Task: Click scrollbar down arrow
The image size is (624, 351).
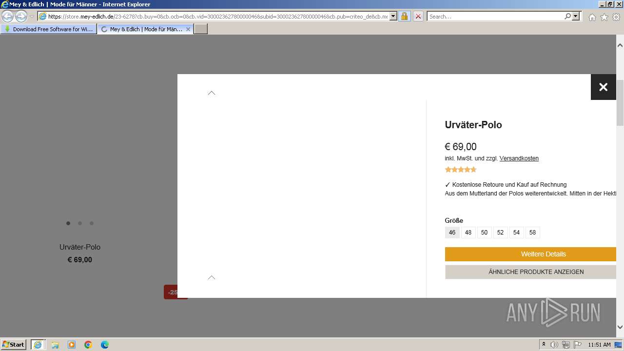Action: click(x=620, y=327)
